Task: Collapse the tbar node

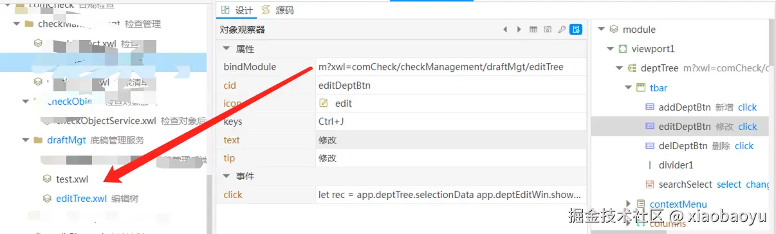Action: click(x=629, y=87)
